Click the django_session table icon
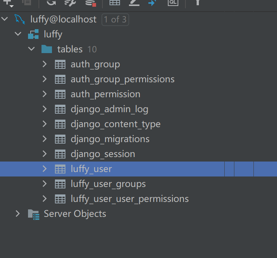277x258 pixels. click(60, 154)
